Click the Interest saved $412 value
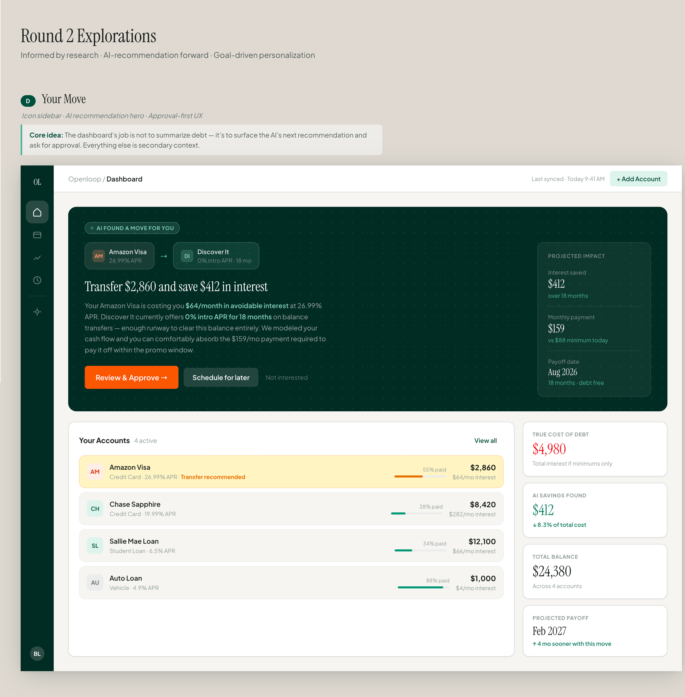The image size is (685, 697). [557, 284]
